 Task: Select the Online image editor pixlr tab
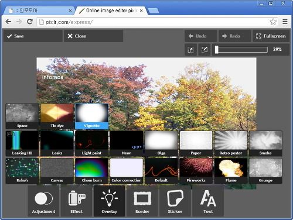click(x=111, y=11)
